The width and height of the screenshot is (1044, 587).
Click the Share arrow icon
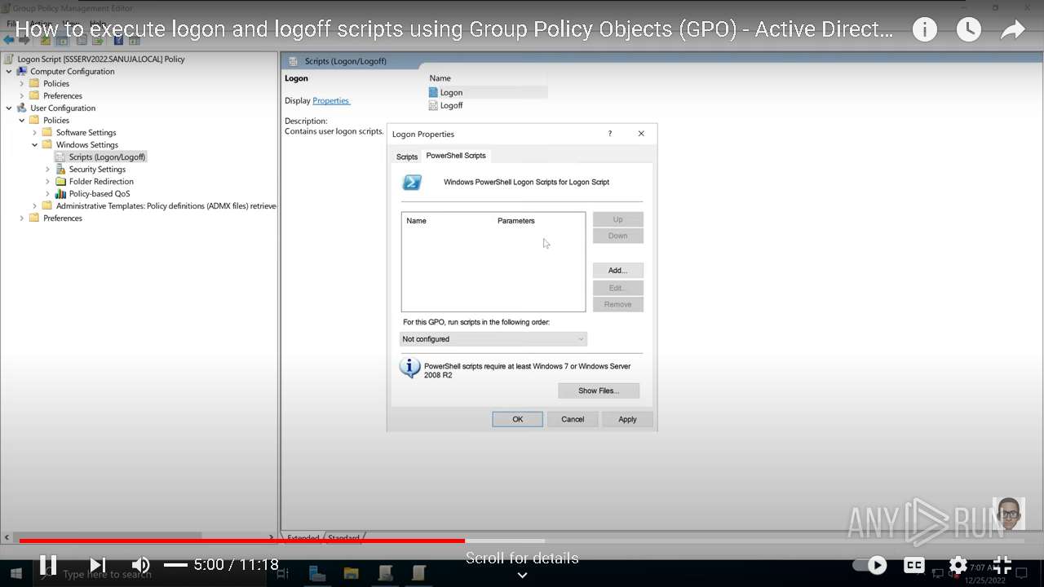coord(1012,30)
